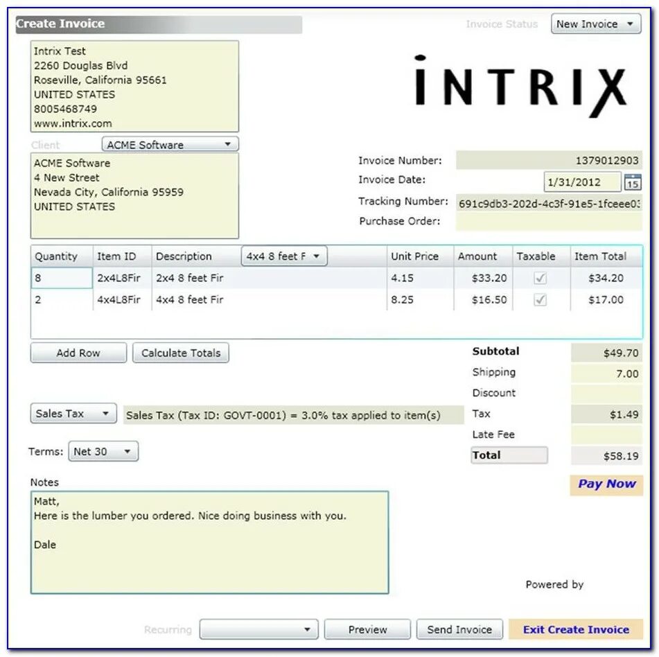659x657 pixels.
Task: Click the Unit Price column header
Action: point(420,256)
